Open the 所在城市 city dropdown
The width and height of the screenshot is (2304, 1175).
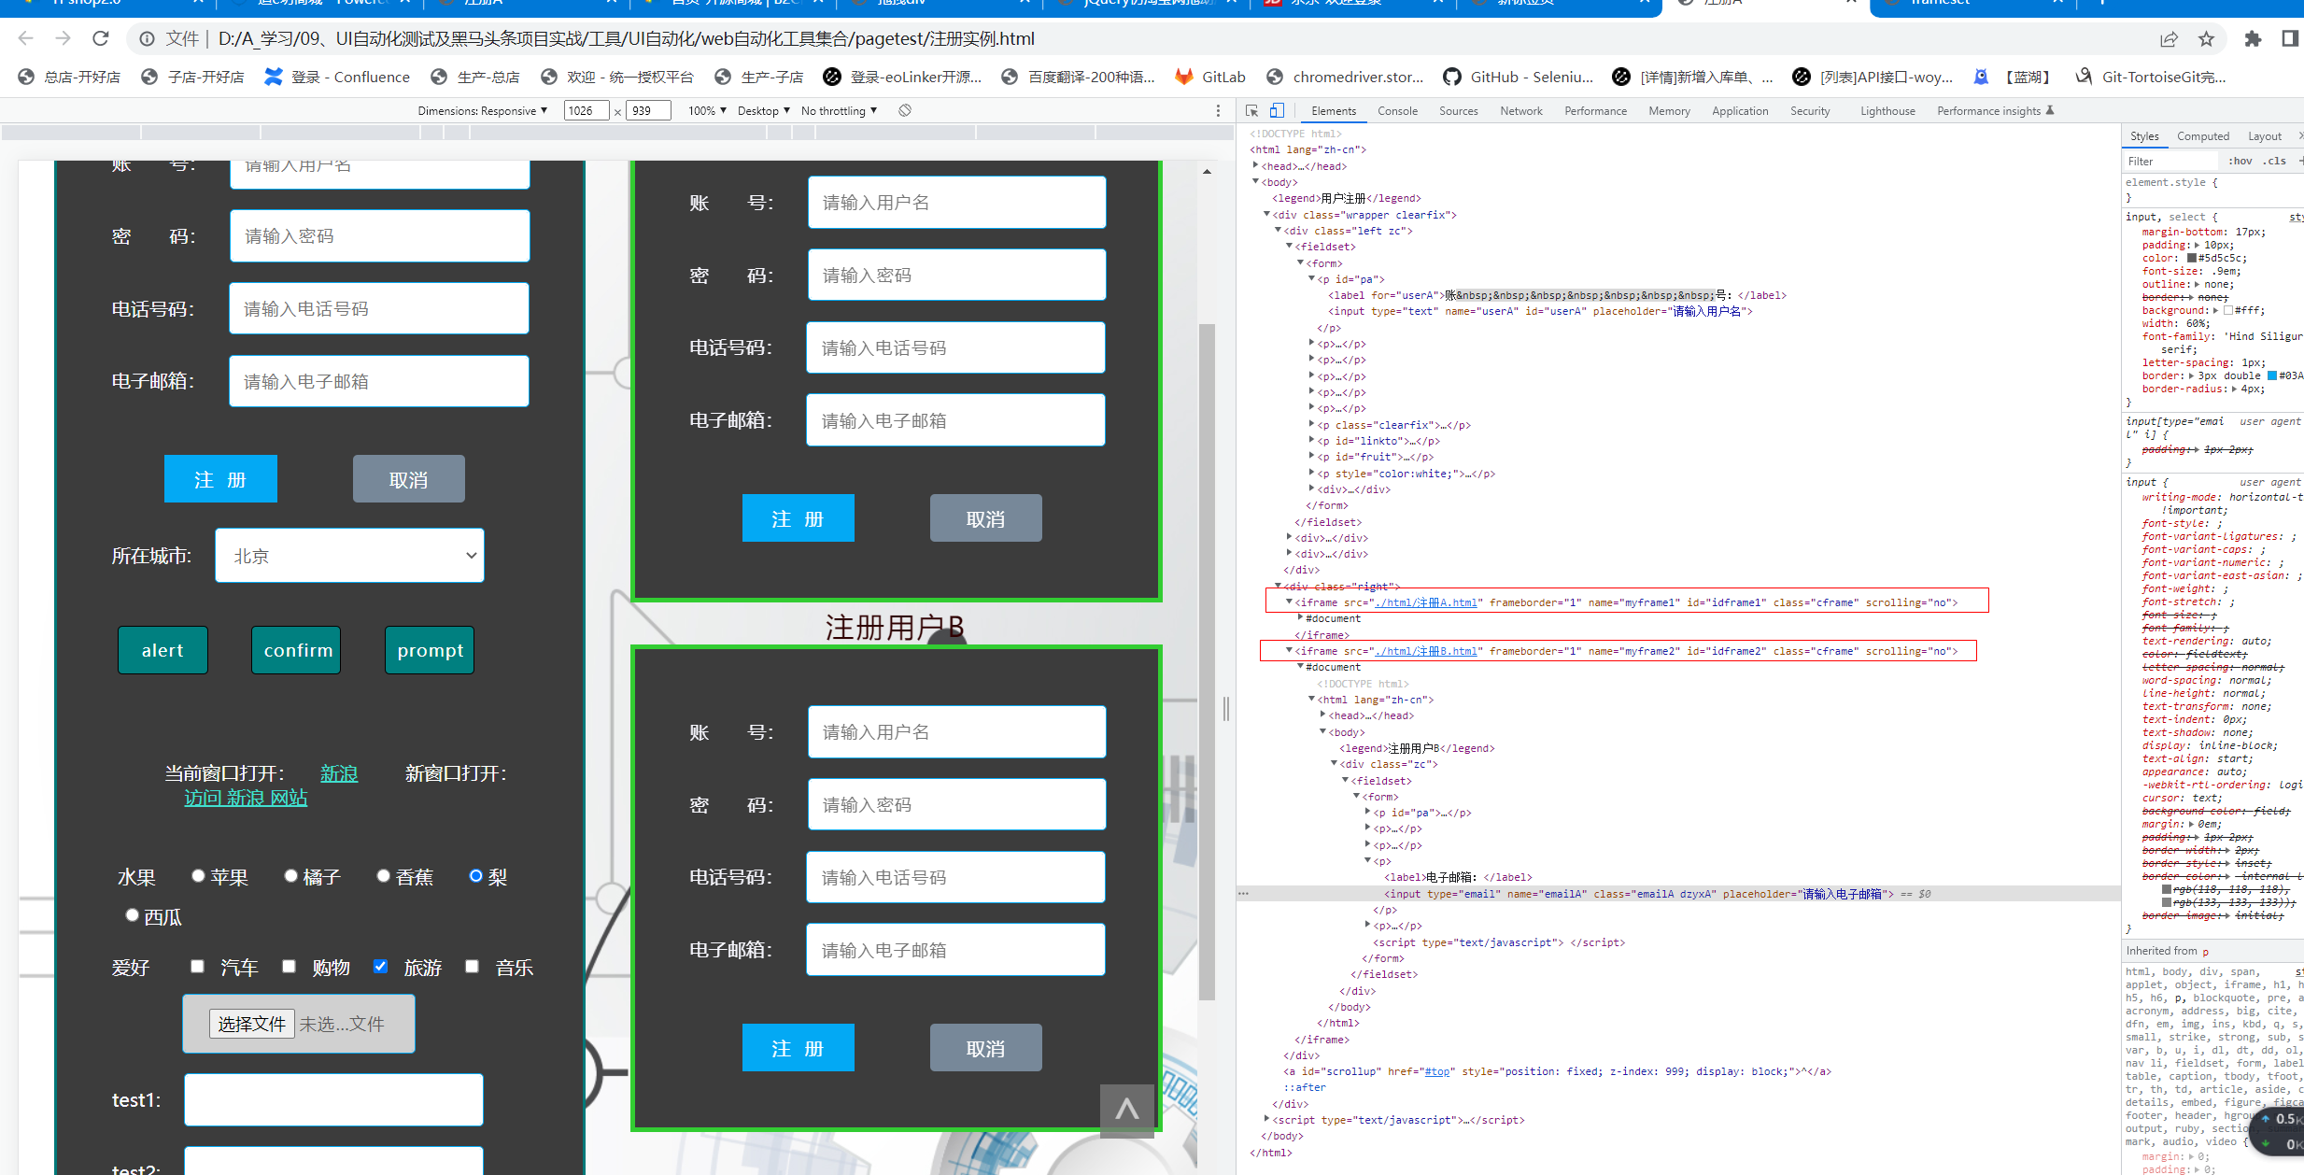(349, 556)
